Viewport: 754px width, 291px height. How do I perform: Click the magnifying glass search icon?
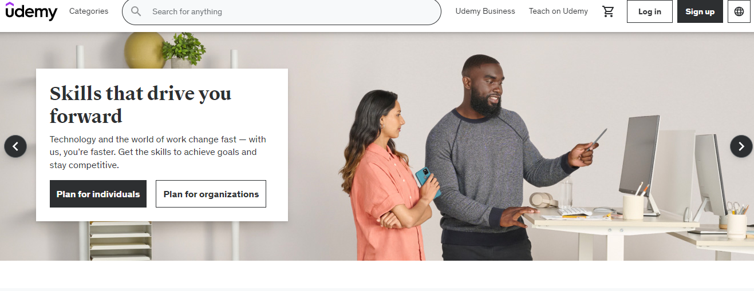pos(136,11)
